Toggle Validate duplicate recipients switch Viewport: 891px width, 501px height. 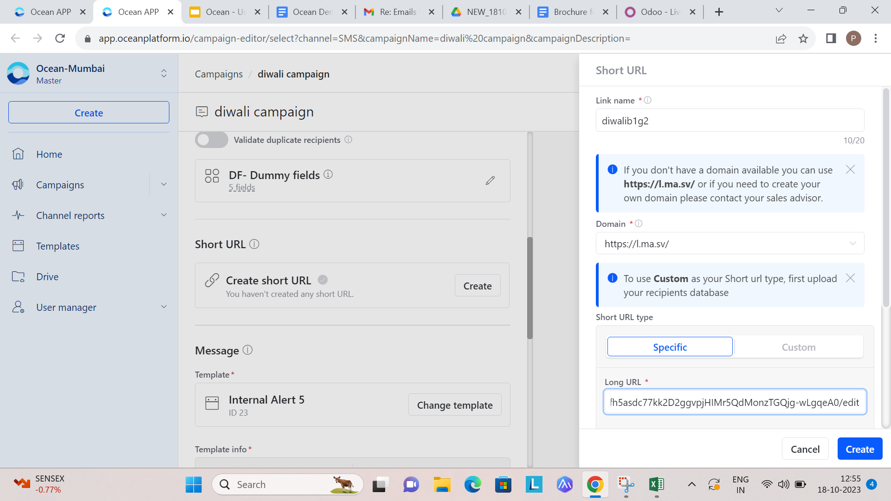pyautogui.click(x=212, y=140)
